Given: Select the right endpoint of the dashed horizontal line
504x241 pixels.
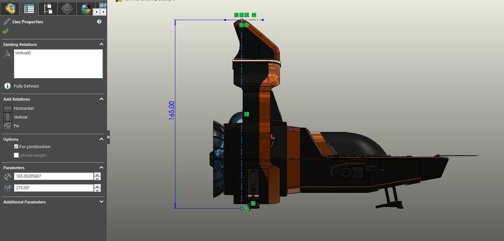Looking at the screenshot, I should 263,20.
